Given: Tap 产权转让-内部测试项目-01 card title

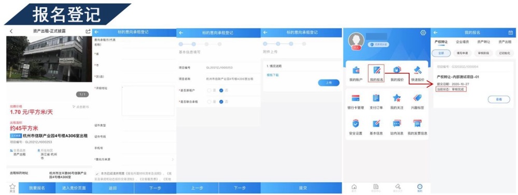Looking at the screenshot, I should point(458,77).
